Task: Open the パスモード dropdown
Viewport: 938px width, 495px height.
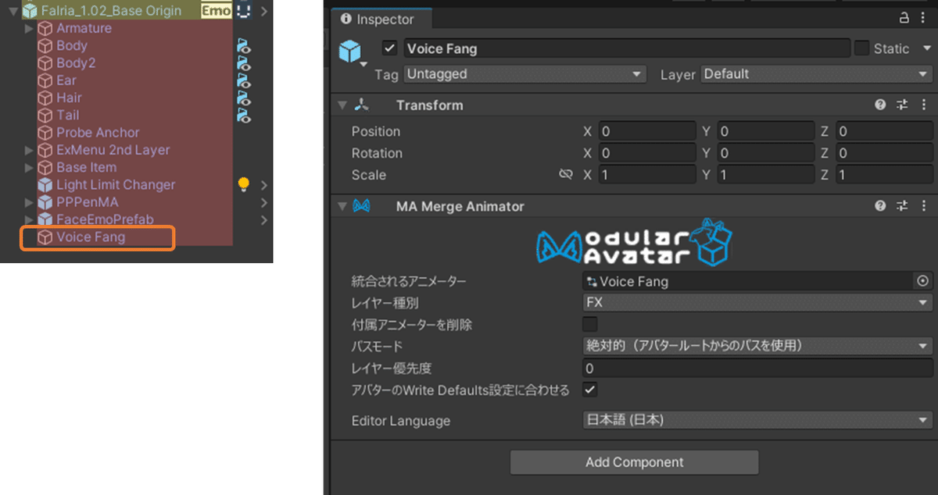Action: pyautogui.click(x=757, y=346)
